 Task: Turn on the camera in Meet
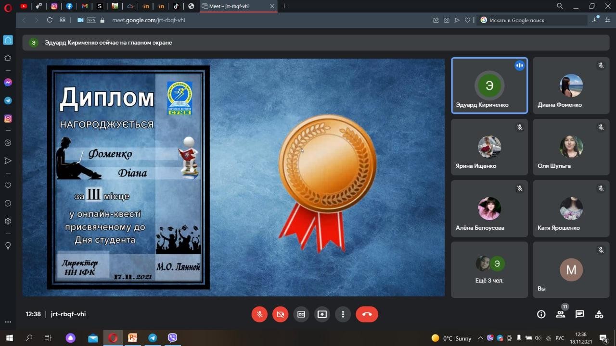click(x=280, y=314)
